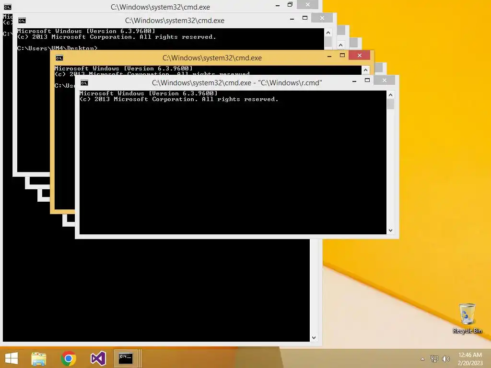
Task: Open Visual Studio from the taskbar
Action: tap(98, 358)
